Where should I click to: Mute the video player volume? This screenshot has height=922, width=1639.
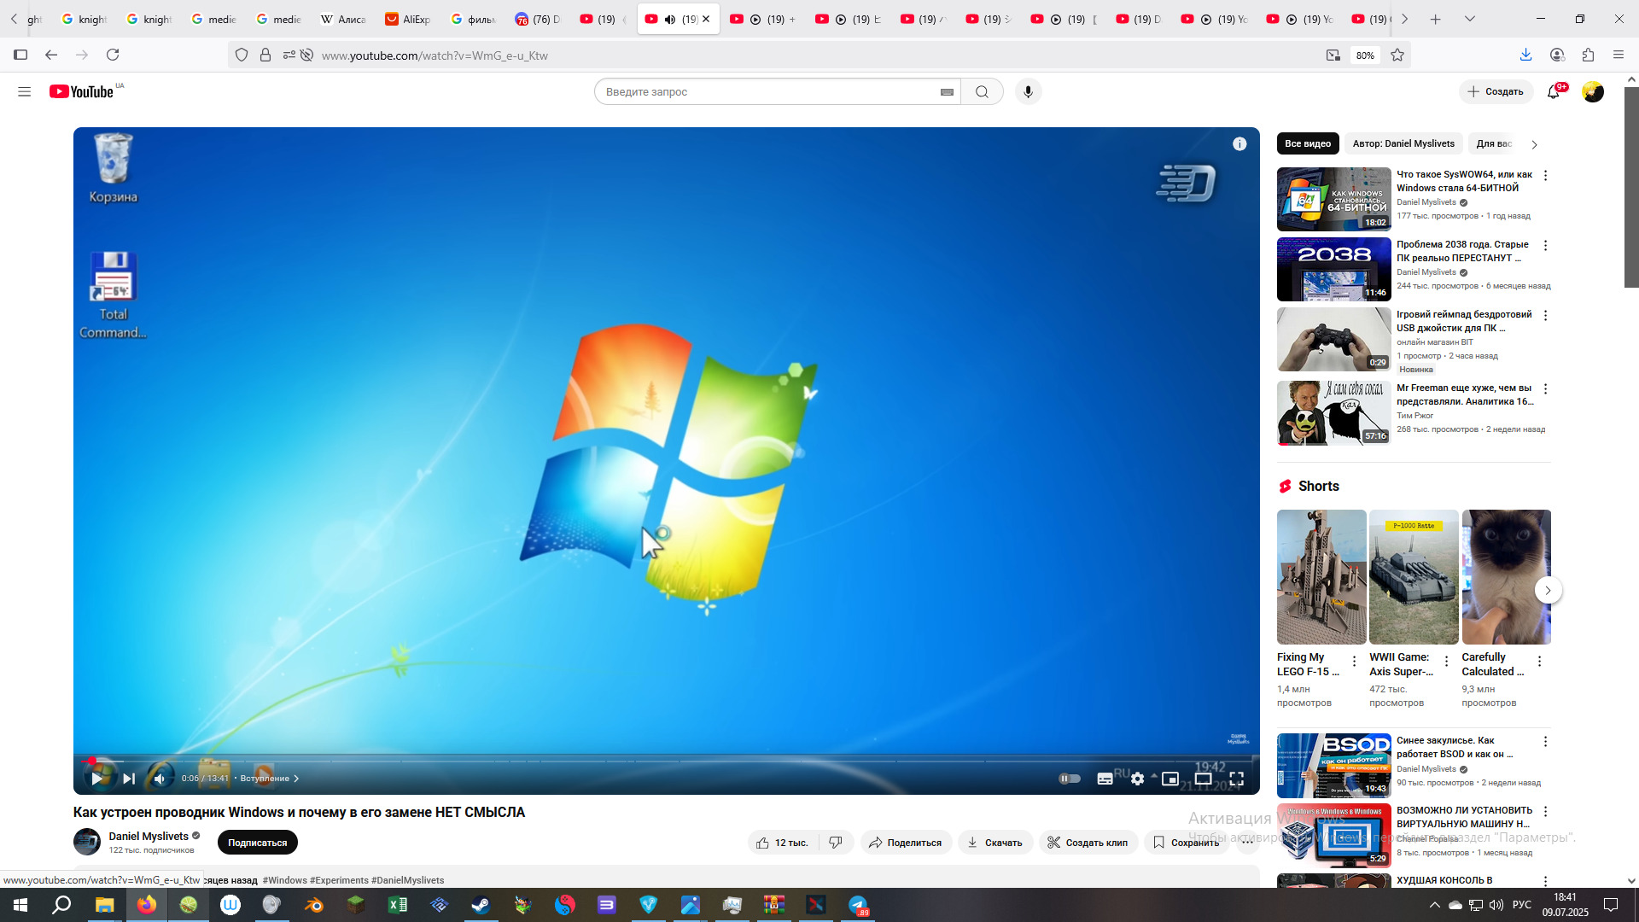click(159, 778)
